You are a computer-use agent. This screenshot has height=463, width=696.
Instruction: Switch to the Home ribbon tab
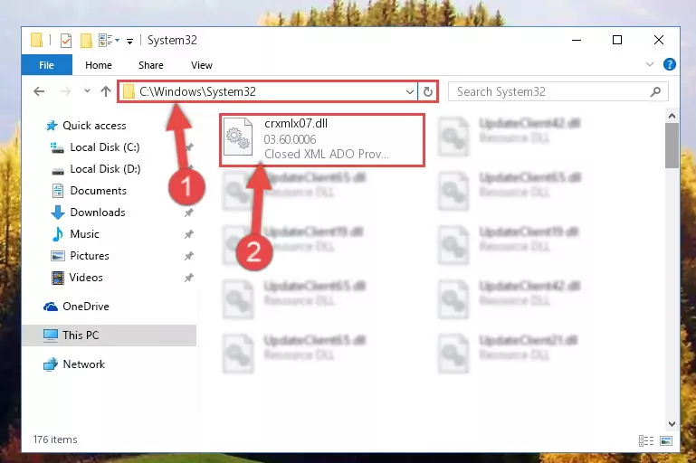click(99, 65)
